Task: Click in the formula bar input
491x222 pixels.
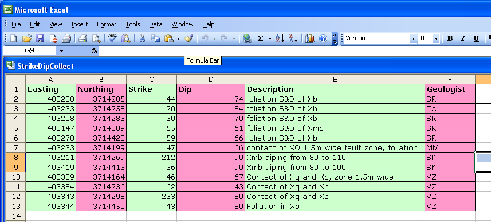Action: coord(294,51)
